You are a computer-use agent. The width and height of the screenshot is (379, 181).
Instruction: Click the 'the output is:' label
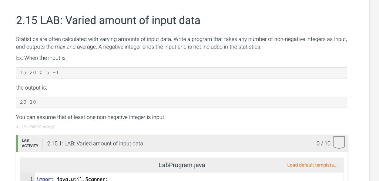(x=31, y=88)
